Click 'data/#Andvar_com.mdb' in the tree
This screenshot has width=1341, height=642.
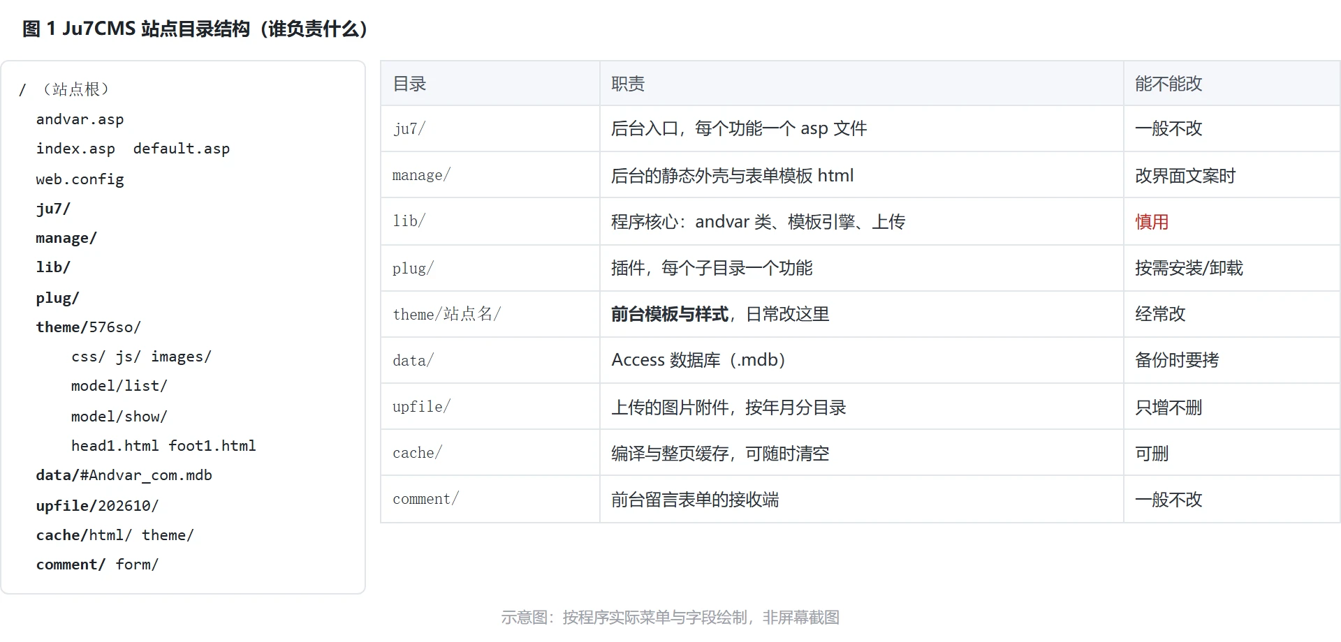coord(124,475)
